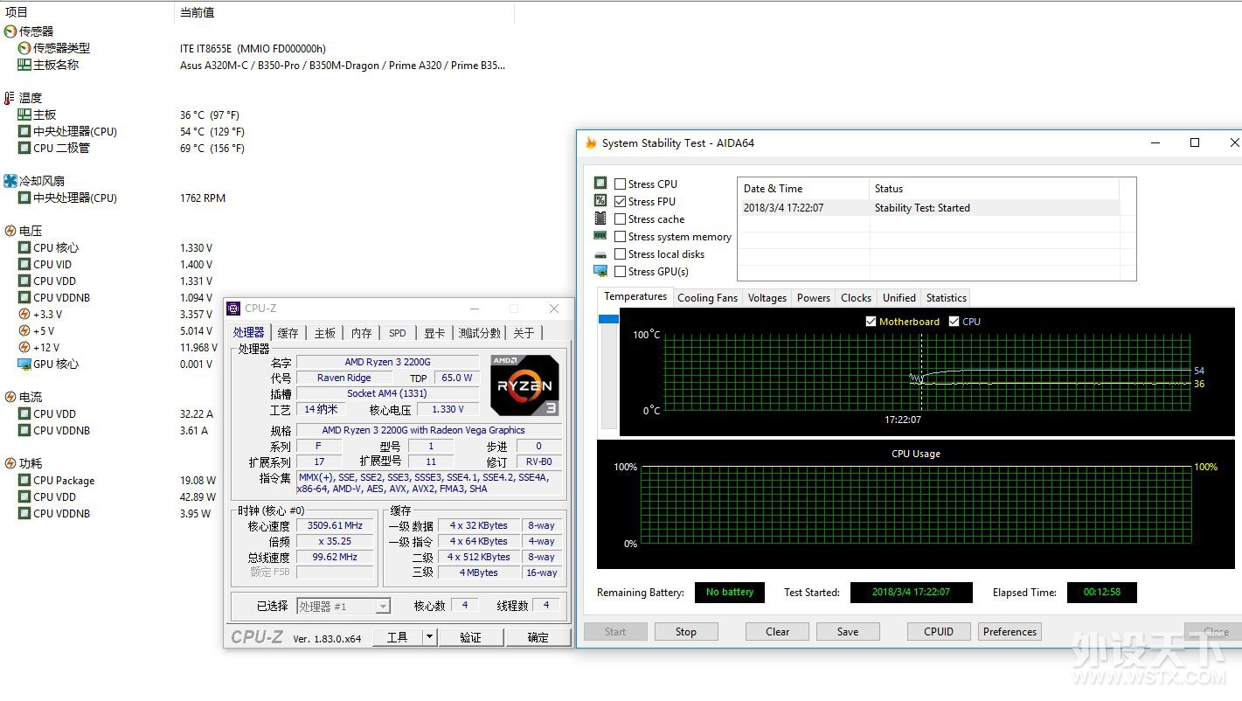Click the 验证 button in CPU-Z
The image size is (1242, 701).
[470, 637]
